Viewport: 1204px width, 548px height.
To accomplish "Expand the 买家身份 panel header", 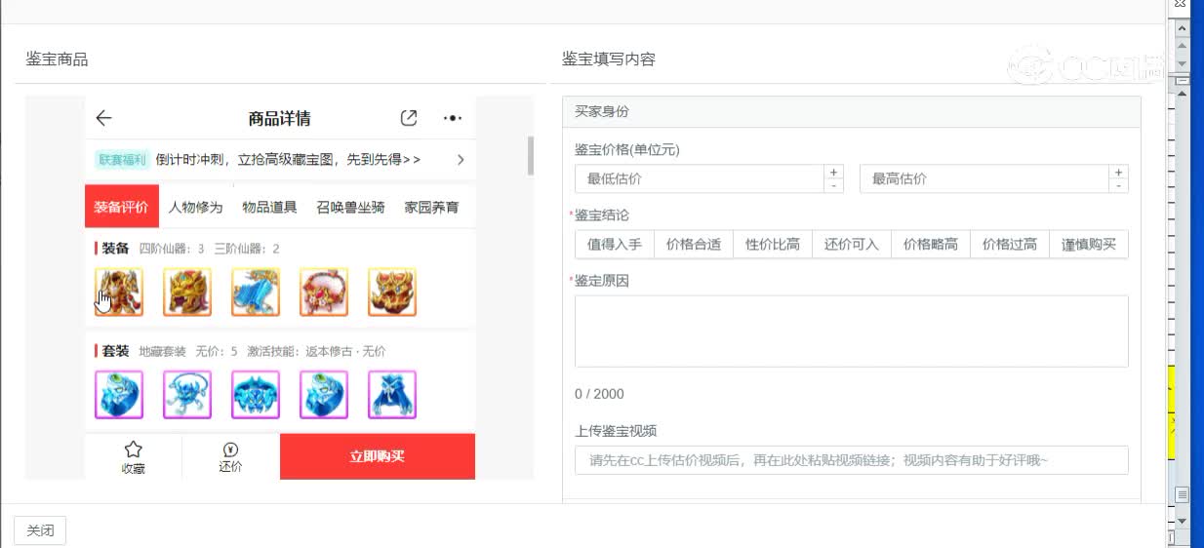I will click(852, 112).
